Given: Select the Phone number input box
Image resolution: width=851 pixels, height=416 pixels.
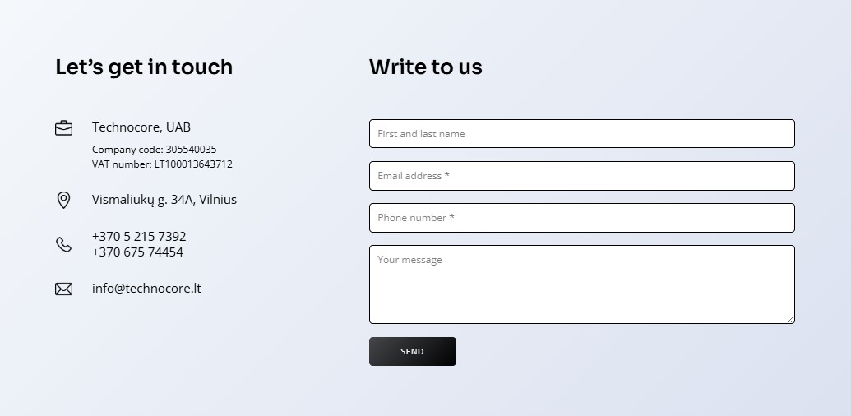Looking at the screenshot, I should 582,218.
